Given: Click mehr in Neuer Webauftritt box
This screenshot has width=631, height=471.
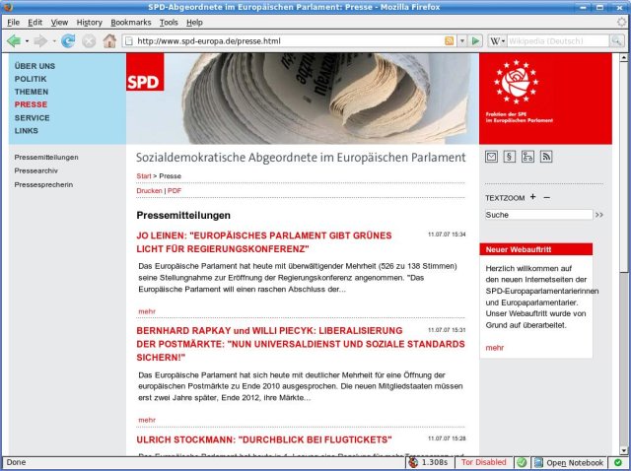Looking at the screenshot, I should click(495, 348).
